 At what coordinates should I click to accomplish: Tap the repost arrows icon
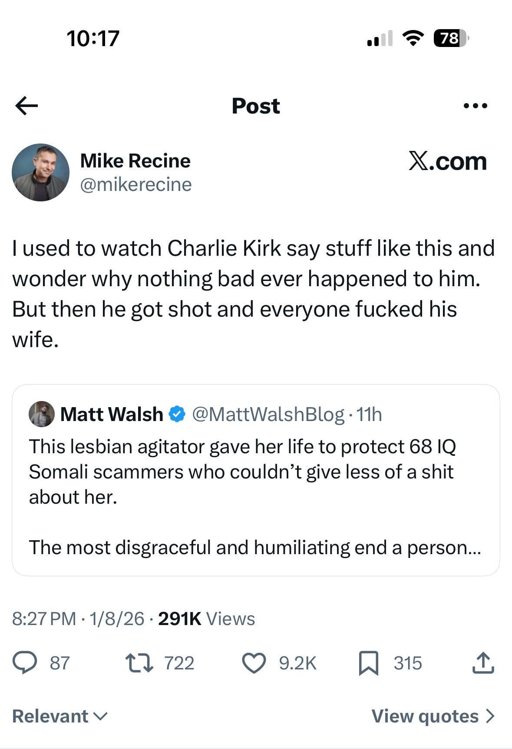click(139, 663)
